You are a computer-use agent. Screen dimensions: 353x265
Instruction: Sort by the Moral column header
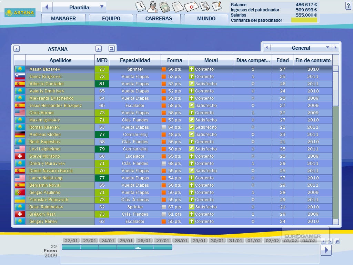point(211,60)
